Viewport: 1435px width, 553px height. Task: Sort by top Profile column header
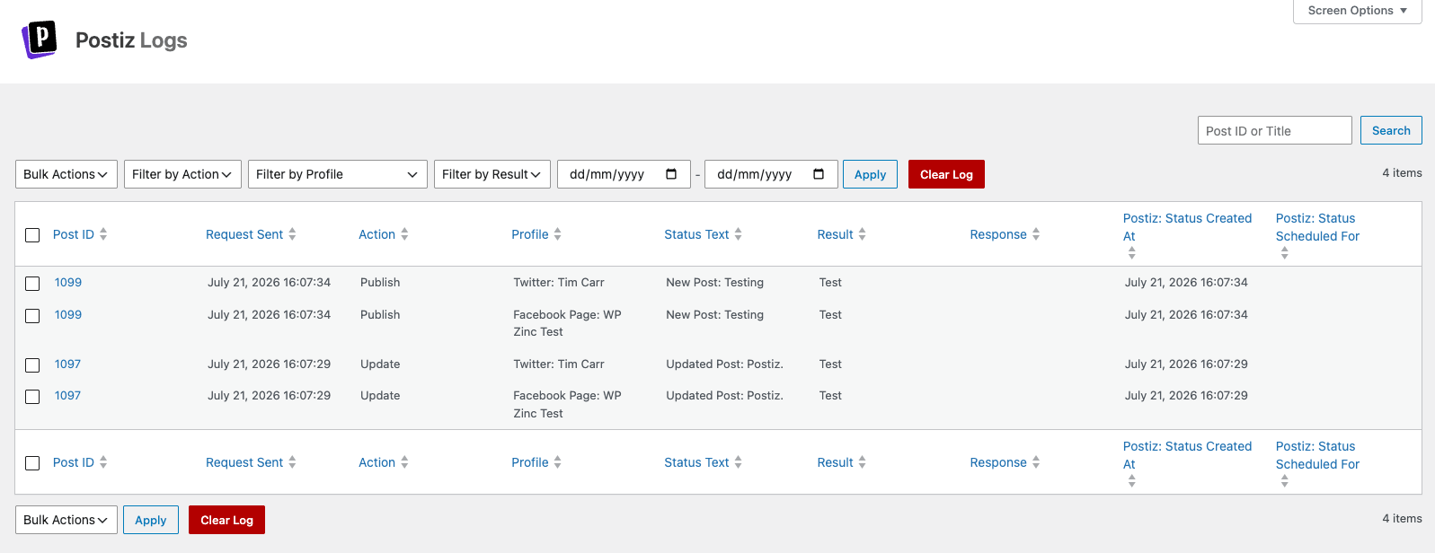pos(530,234)
